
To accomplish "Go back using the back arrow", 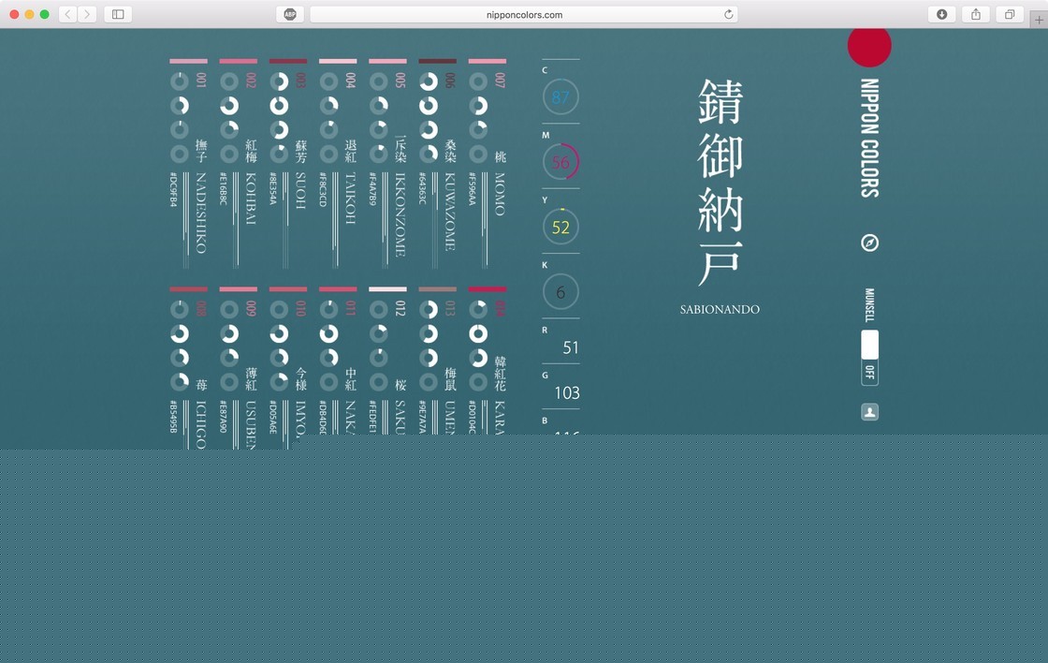I will coord(68,14).
